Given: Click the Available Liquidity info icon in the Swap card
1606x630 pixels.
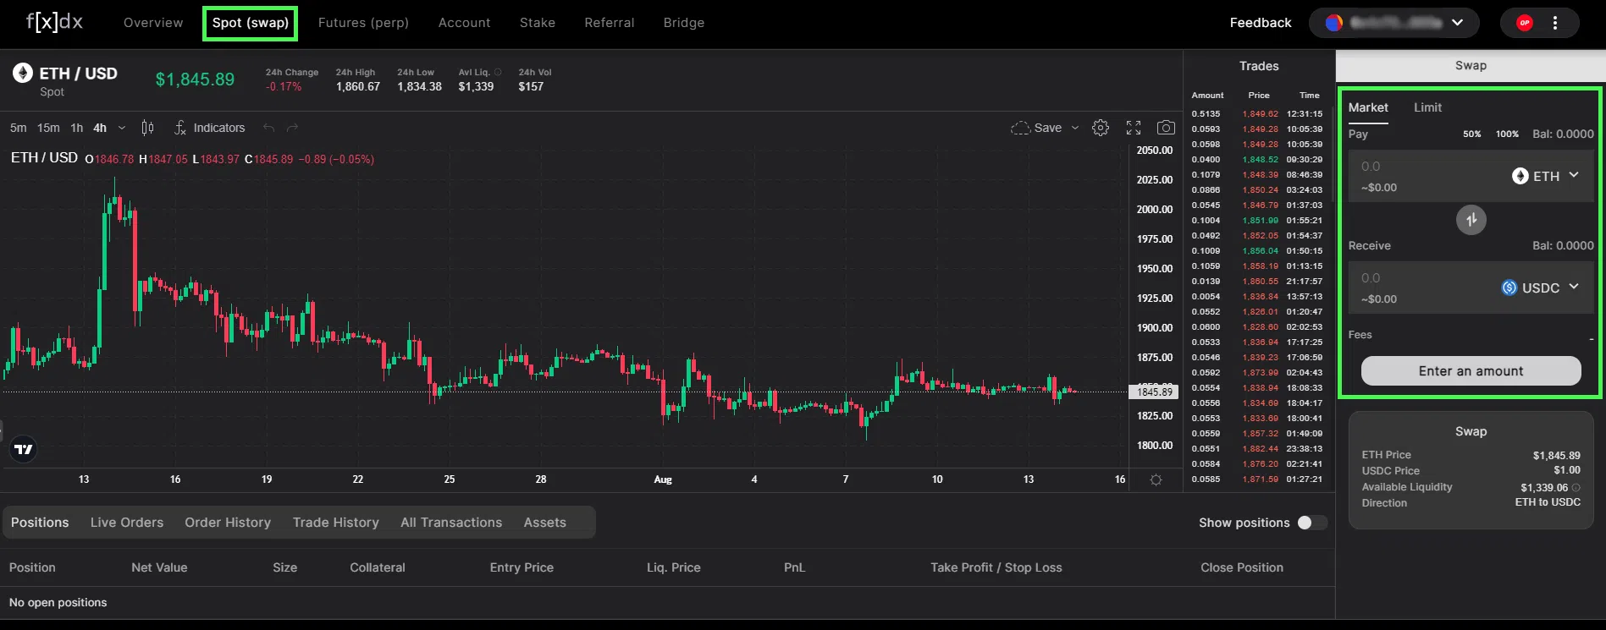Looking at the screenshot, I should [x=1576, y=488].
